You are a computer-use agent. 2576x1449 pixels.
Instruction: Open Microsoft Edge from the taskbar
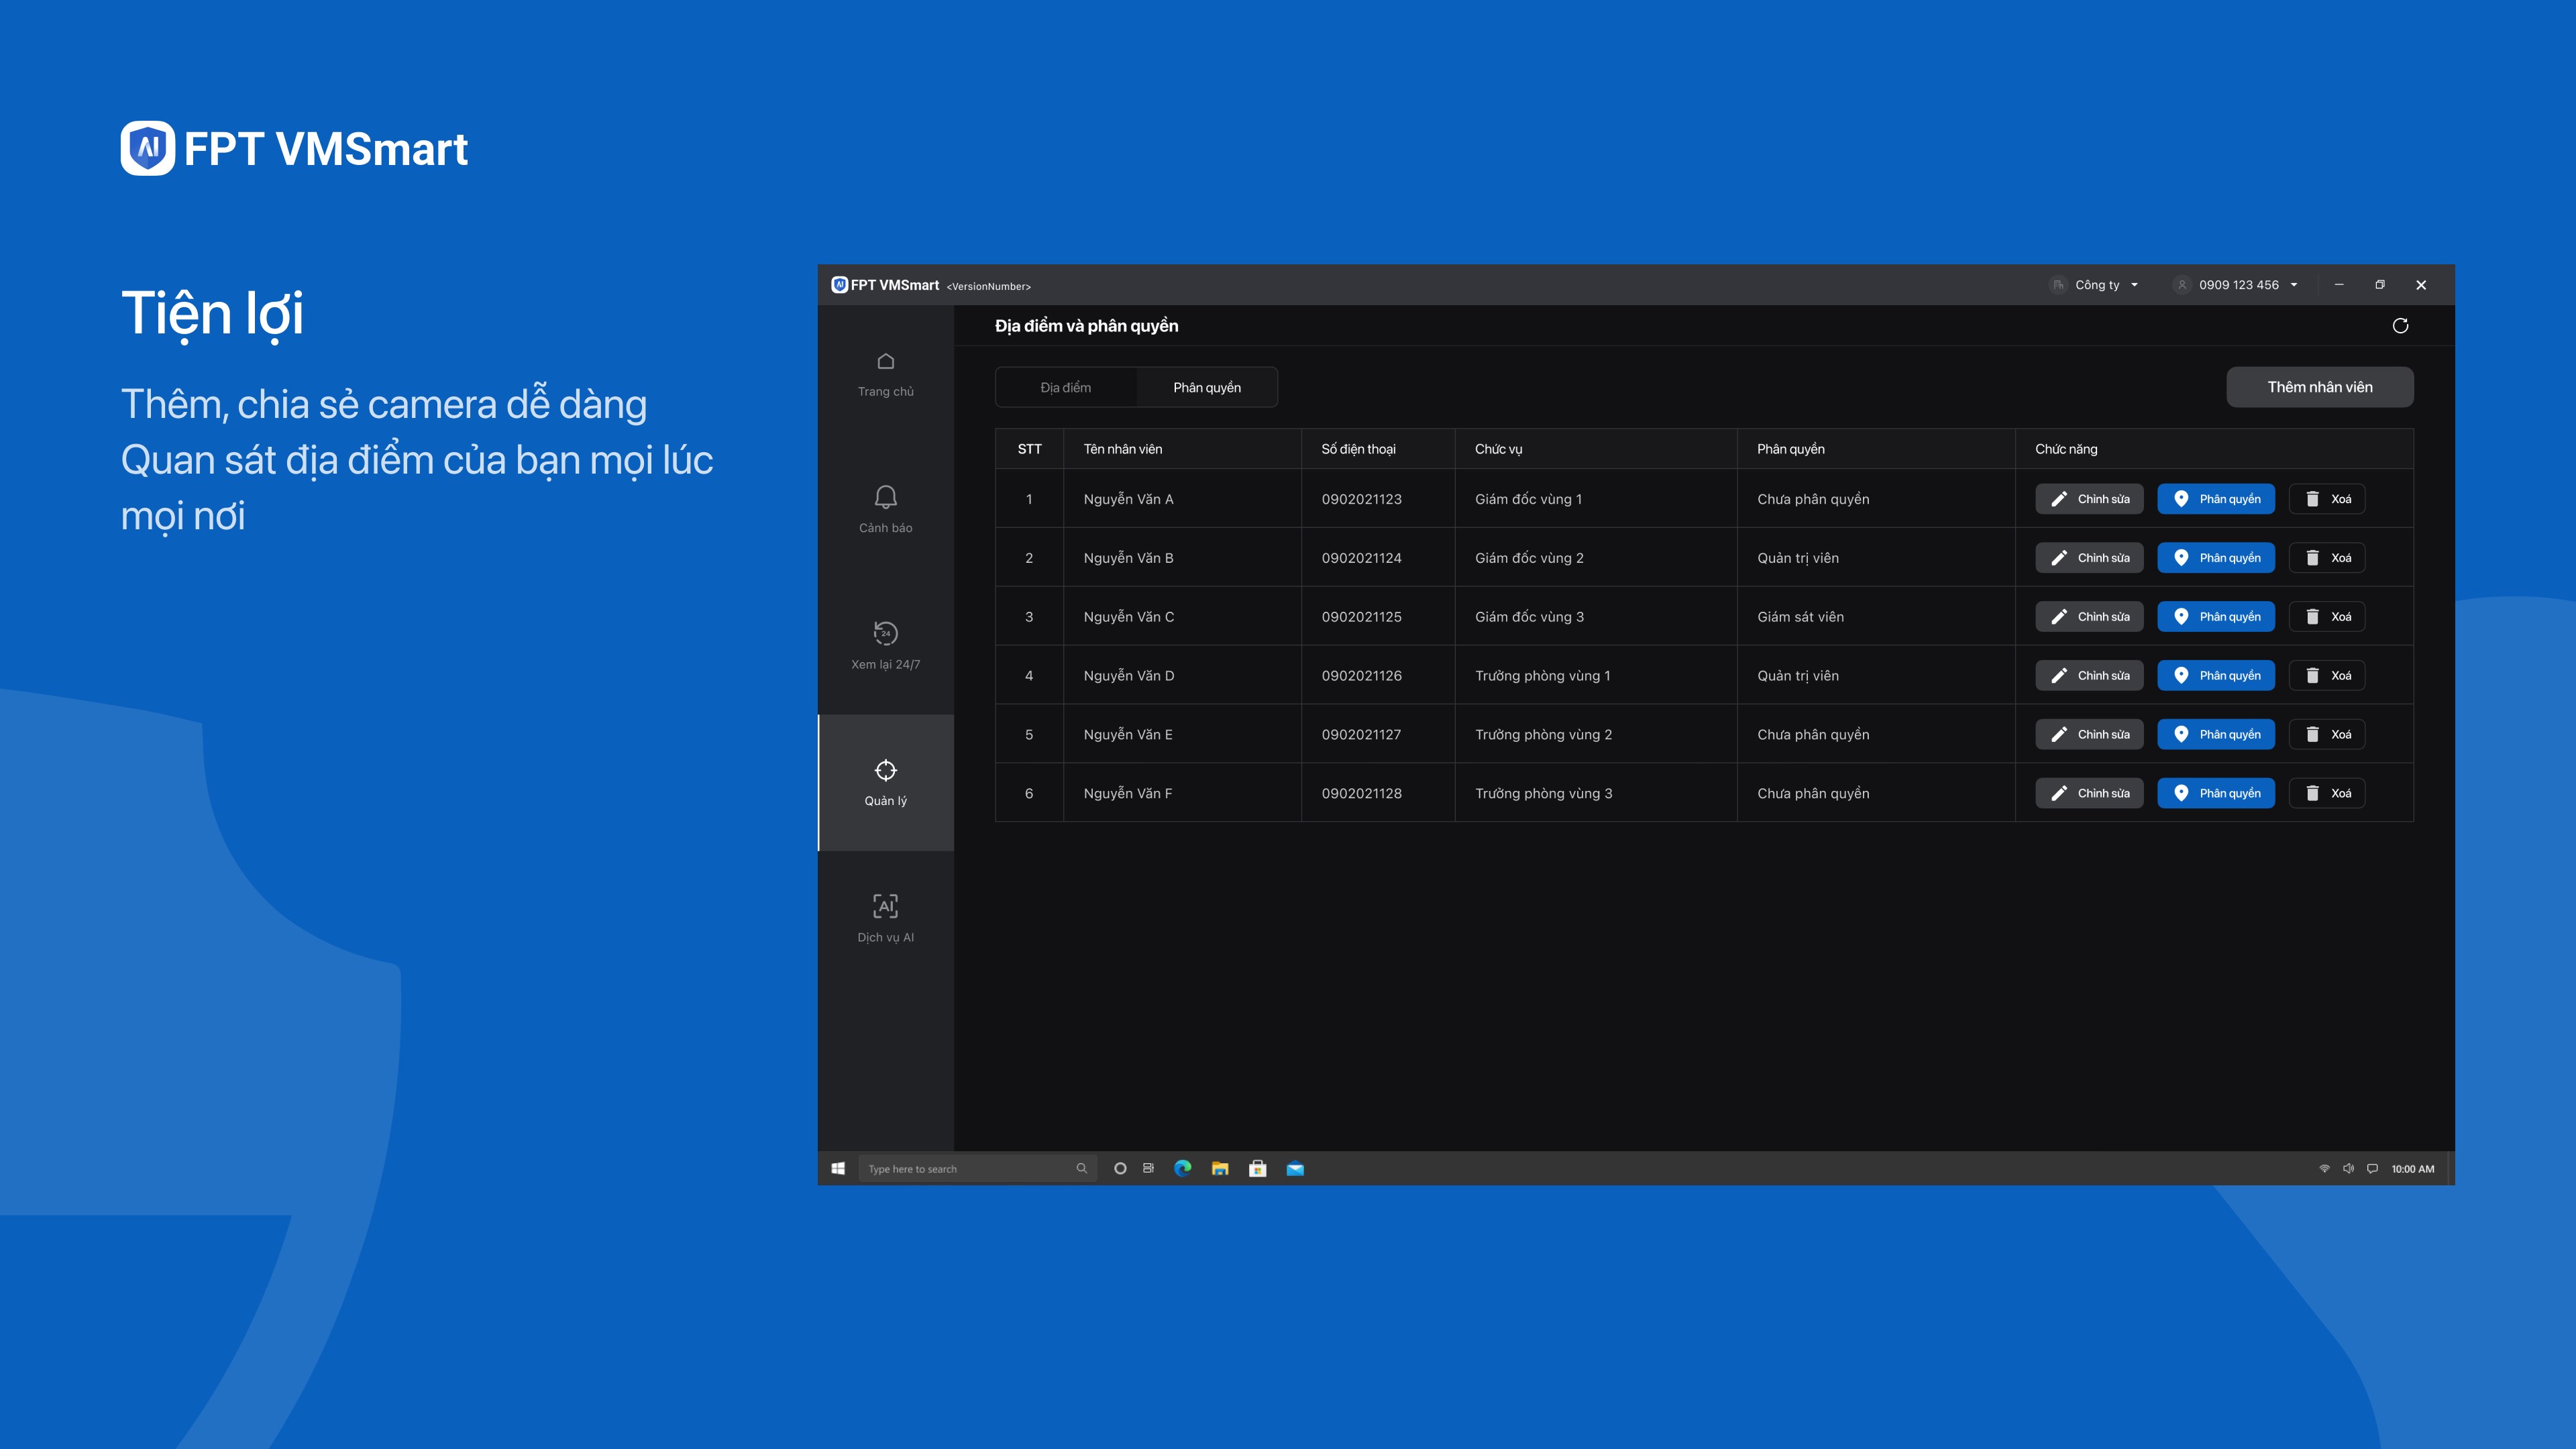1182,1168
